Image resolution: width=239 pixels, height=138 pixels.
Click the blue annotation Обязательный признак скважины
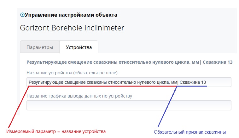click(190, 132)
